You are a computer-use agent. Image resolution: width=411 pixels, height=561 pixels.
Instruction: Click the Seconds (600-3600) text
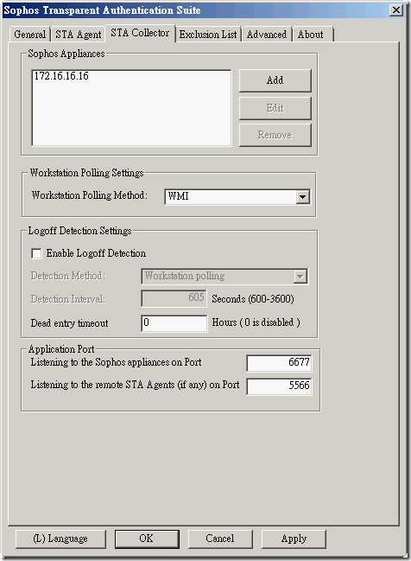253,299
